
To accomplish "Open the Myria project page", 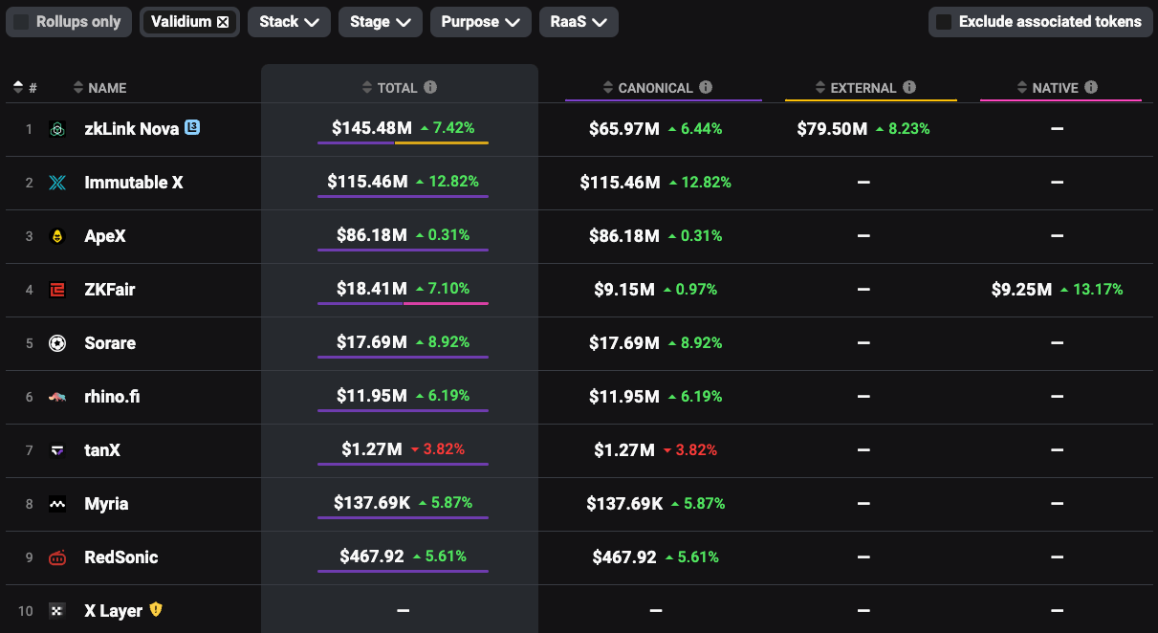I will tap(106, 504).
